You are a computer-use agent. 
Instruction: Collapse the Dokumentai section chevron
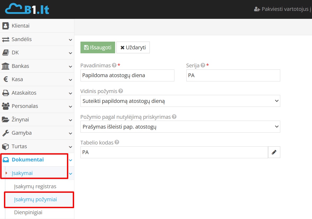click(70, 160)
